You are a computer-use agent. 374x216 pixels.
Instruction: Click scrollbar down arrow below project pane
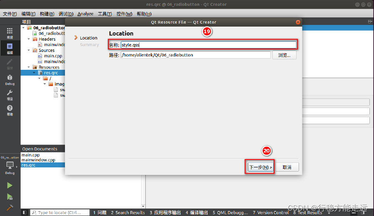[x=143, y=206]
